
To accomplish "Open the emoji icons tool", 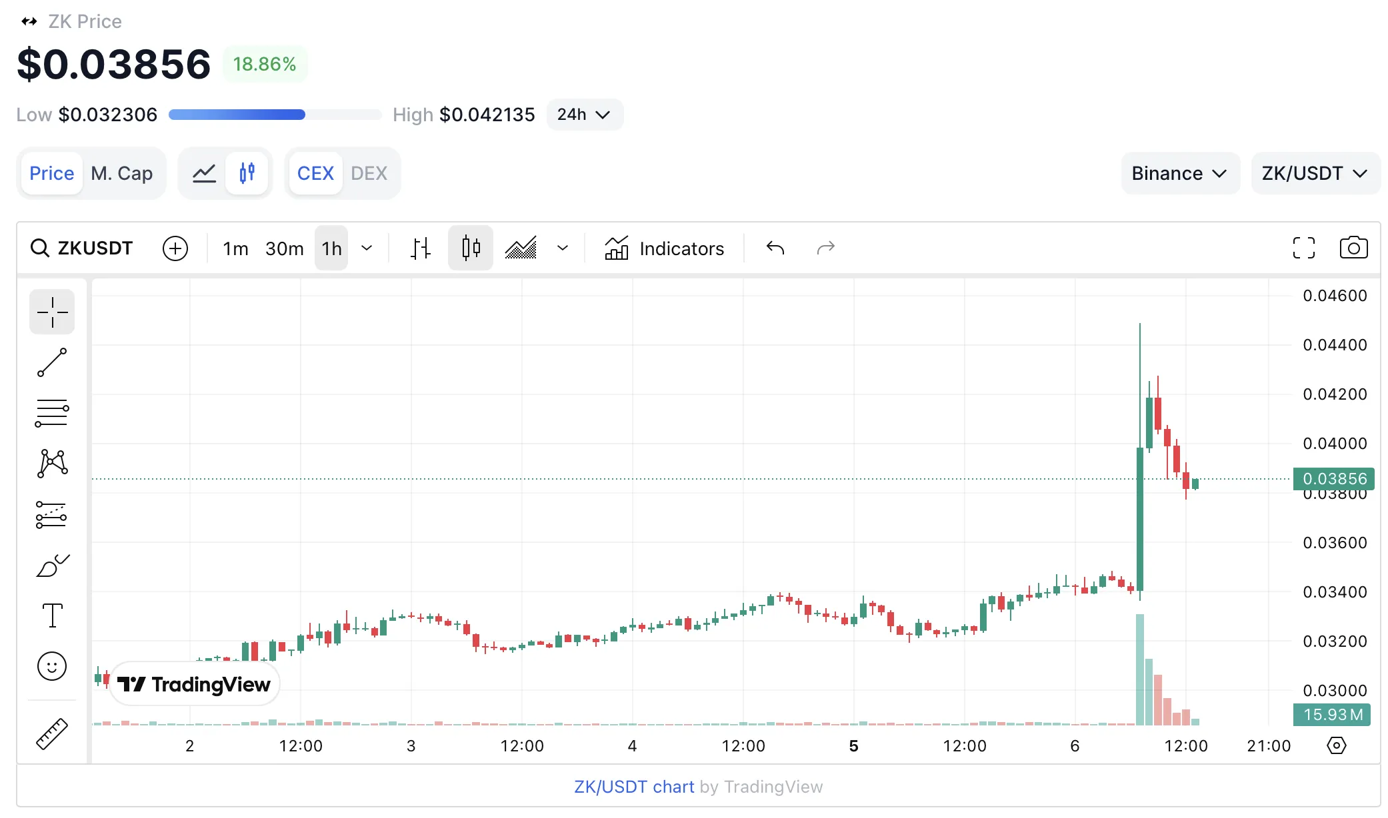I will (52, 666).
